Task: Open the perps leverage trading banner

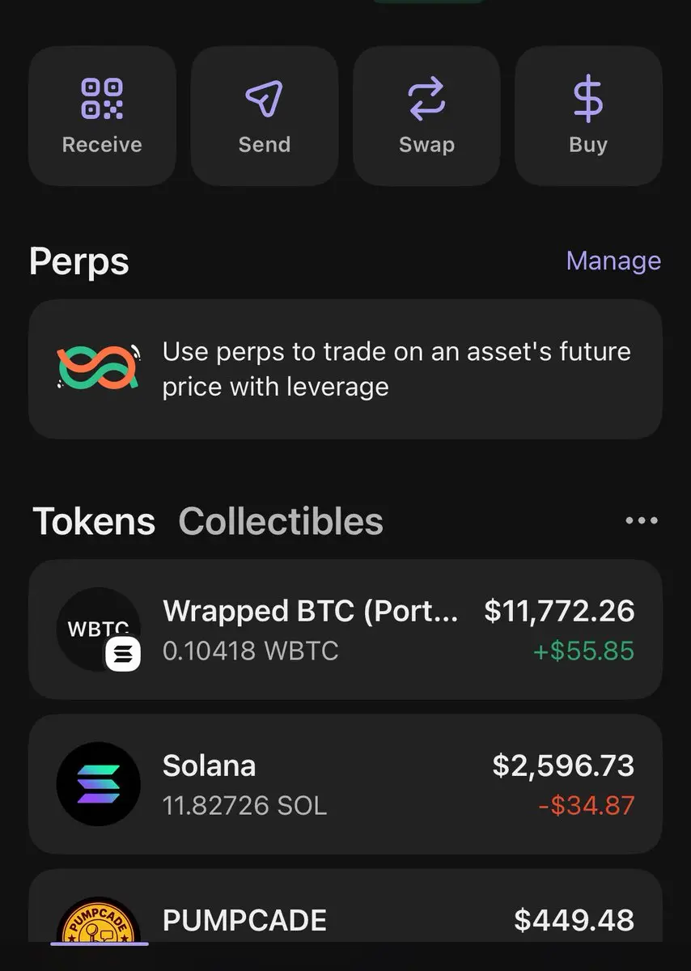Action: [x=345, y=370]
